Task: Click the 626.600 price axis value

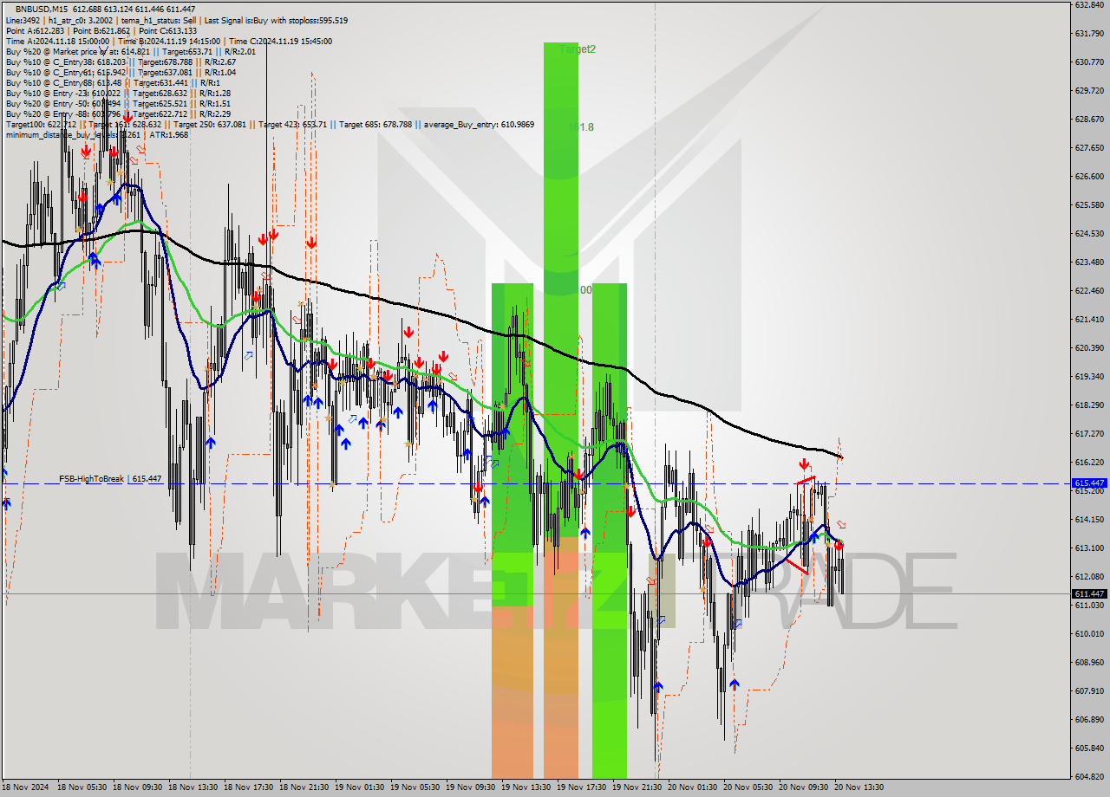Action: coord(1088,176)
